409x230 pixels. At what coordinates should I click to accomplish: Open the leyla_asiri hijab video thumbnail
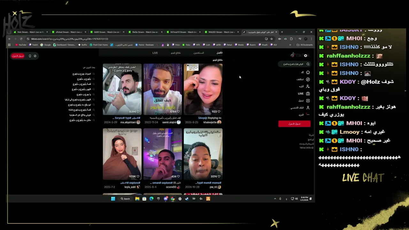click(122, 154)
